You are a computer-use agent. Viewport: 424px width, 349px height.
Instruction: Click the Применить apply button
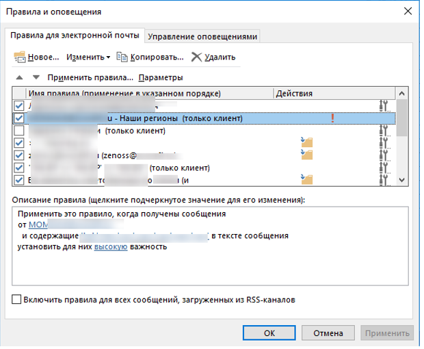387,333
